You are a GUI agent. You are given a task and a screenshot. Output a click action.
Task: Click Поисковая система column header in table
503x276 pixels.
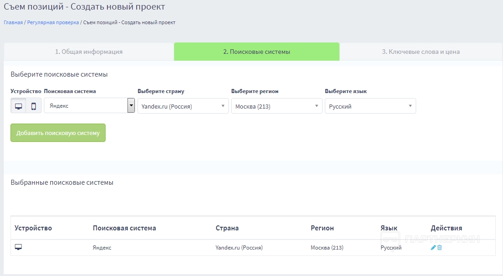pyautogui.click(x=124, y=228)
